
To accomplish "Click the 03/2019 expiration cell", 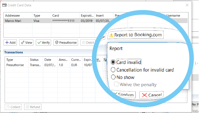I will coord(87,21).
